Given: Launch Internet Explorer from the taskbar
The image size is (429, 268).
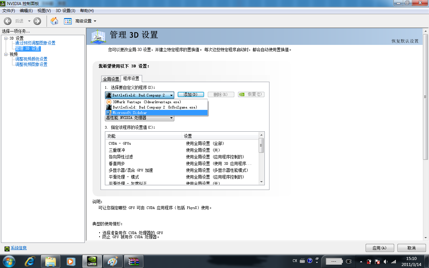Looking at the screenshot, I should 30,261.
